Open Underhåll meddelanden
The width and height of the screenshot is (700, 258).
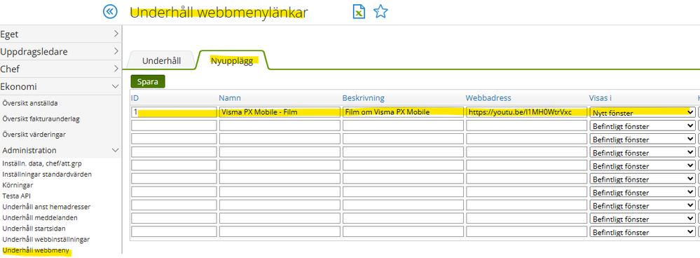40,218
